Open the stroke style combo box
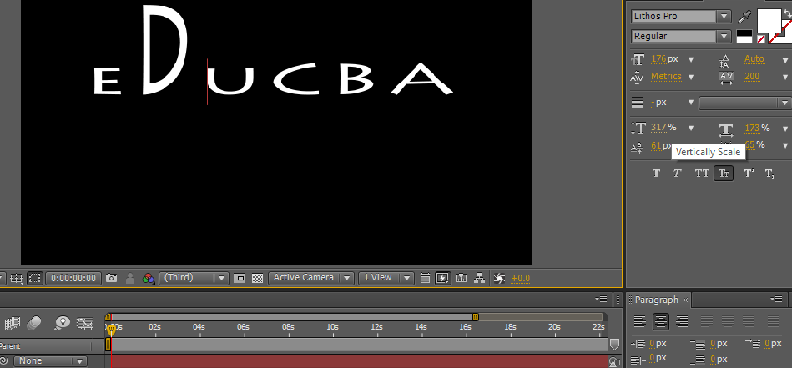This screenshot has height=368, width=792. (x=744, y=103)
